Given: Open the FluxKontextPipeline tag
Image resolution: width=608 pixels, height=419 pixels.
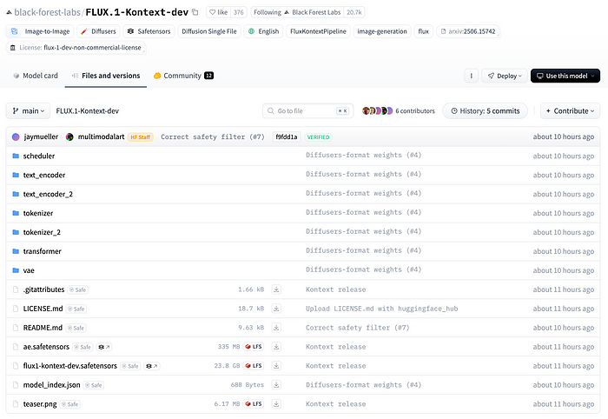Looking at the screenshot, I should click(318, 31).
